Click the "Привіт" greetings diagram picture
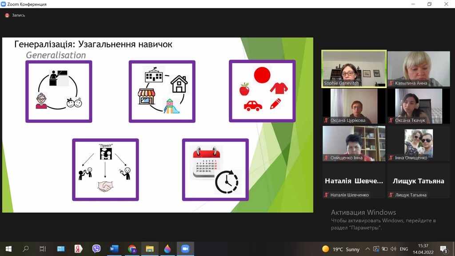The width and height of the screenshot is (455, 256). point(105,169)
